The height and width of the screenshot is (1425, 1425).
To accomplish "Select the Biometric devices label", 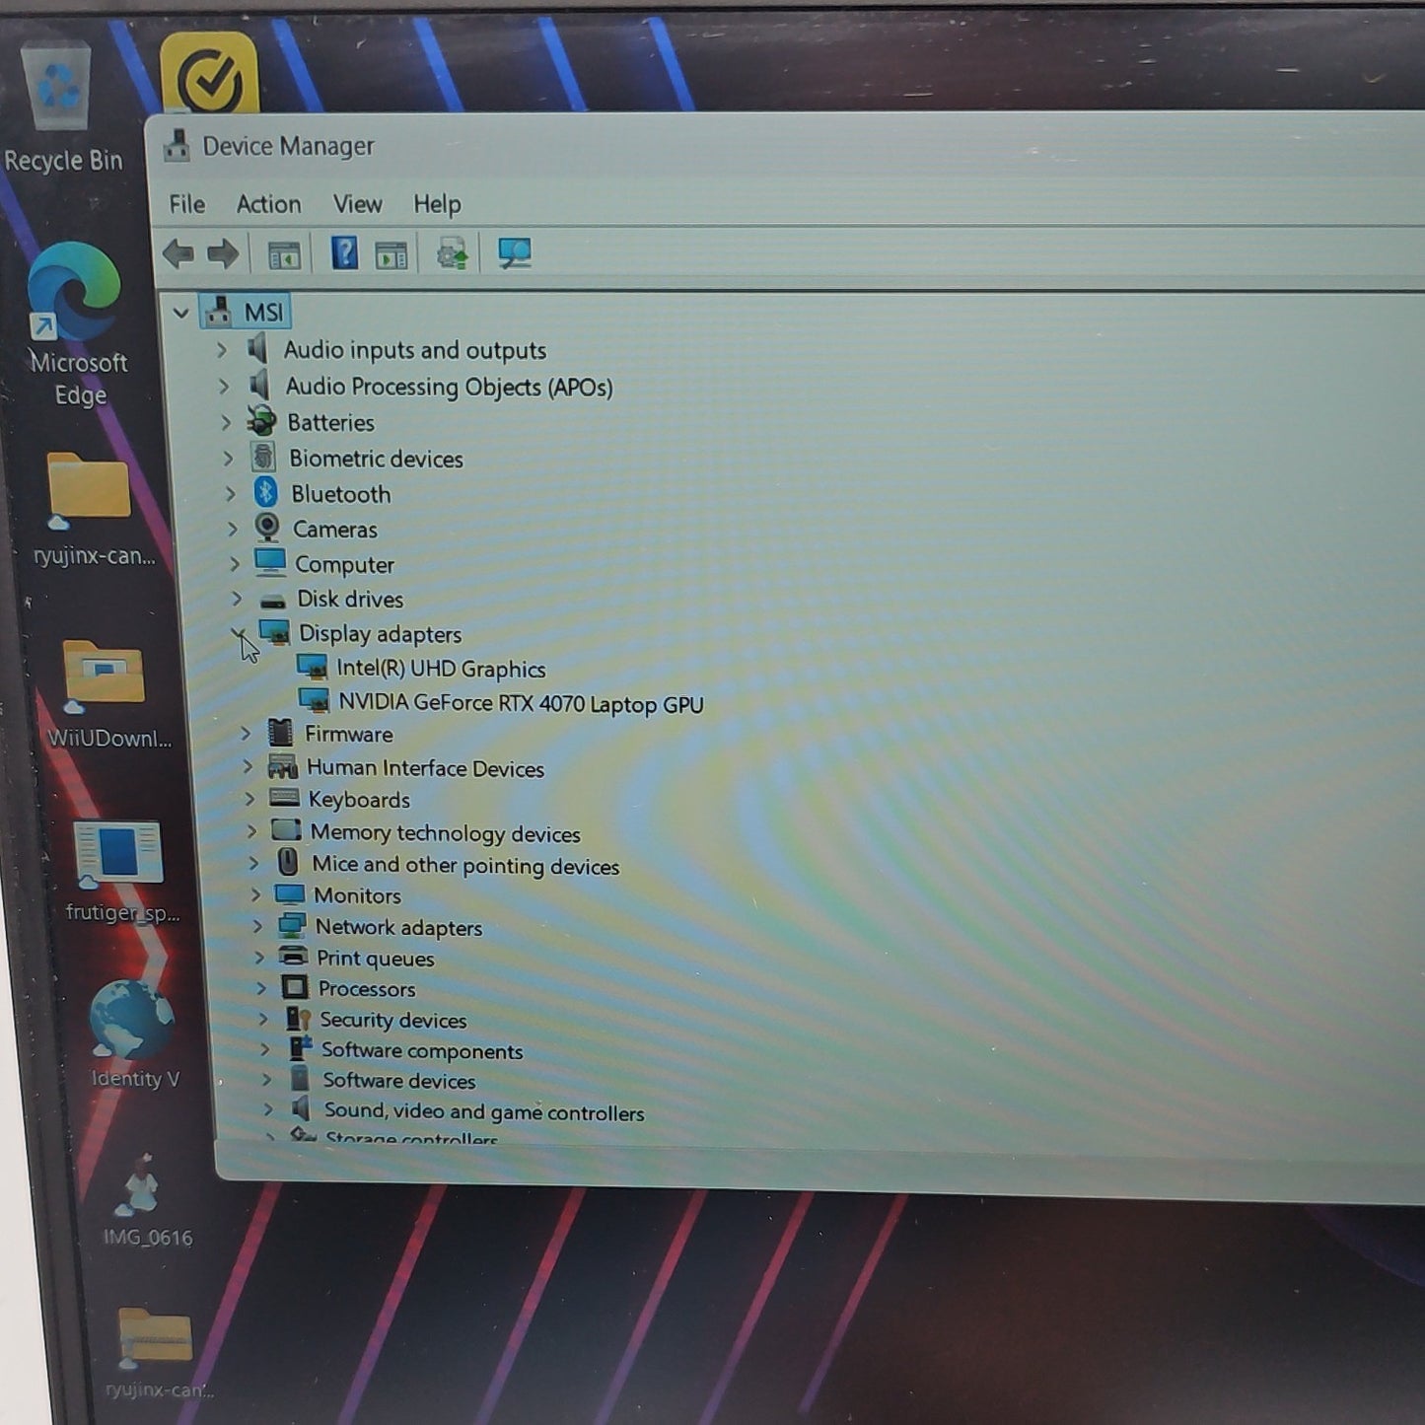I will pyautogui.click(x=376, y=459).
